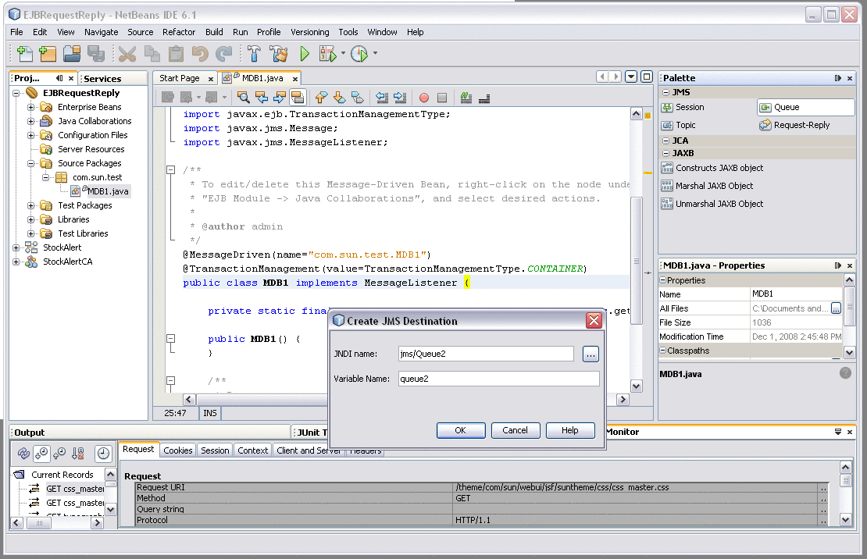Image resolution: width=867 pixels, height=559 pixels.
Task: Click the Clean and Build broom-hammer icon
Action: pos(279,54)
